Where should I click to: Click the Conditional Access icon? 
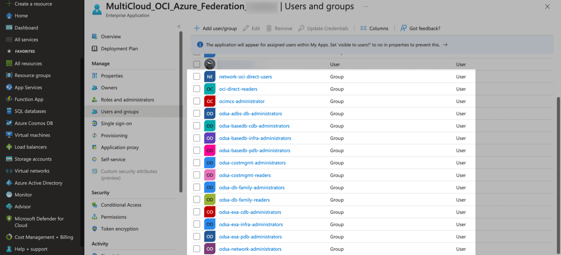point(95,205)
